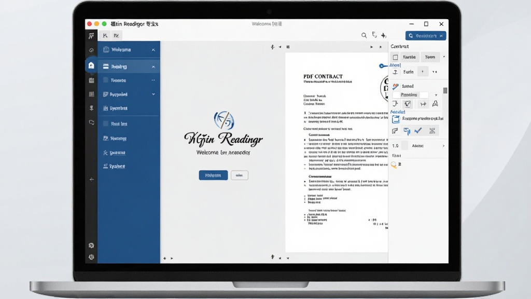Expand the down-chevron row in the blue panel
Screen dimensions: 531x299
click(x=129, y=94)
